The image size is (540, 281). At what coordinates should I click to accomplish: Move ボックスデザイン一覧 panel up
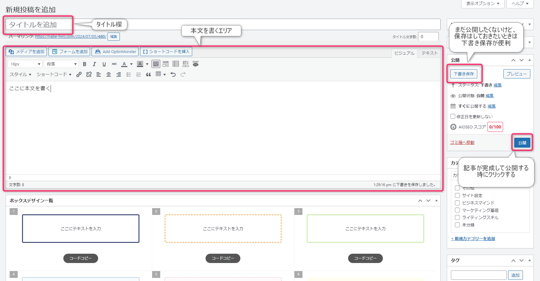click(x=420, y=201)
